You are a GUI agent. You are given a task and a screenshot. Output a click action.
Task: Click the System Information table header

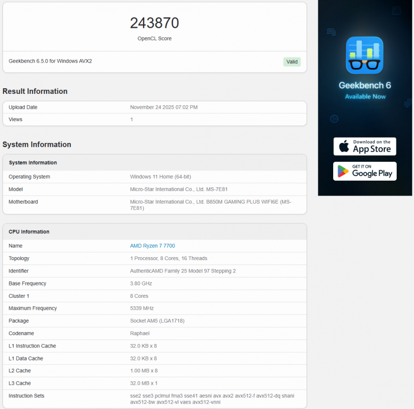point(33,163)
